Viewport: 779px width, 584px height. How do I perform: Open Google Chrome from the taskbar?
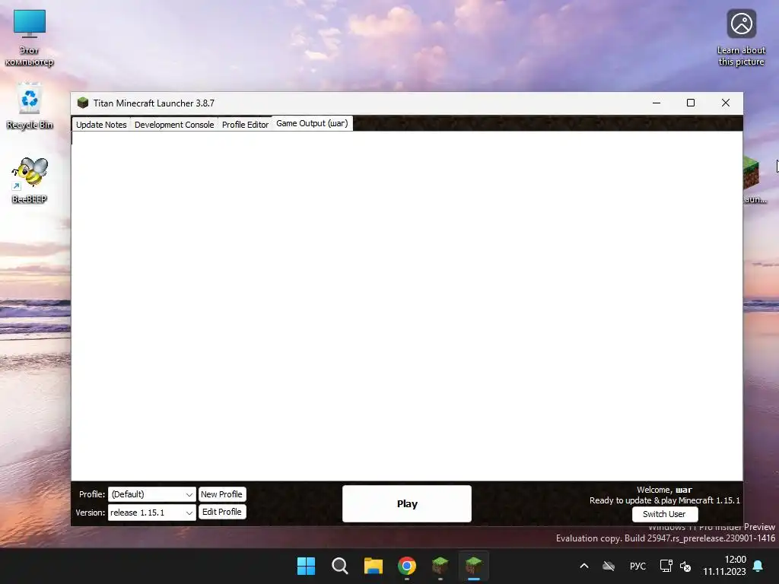click(x=407, y=566)
